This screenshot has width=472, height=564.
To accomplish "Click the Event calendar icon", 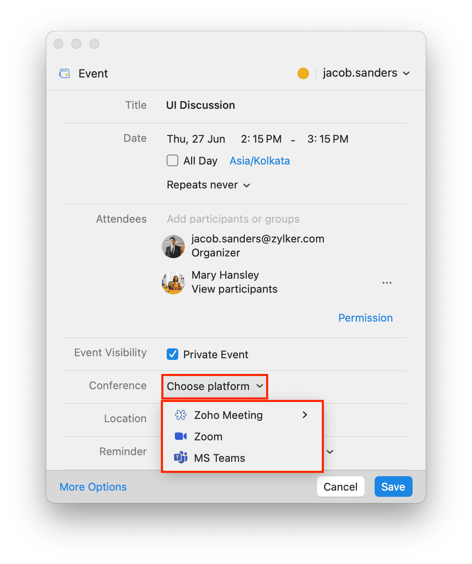I will (x=65, y=73).
